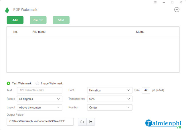Open the Transparency dropdown showing 50%
Viewport: 186px width, 130px height.
110,99
